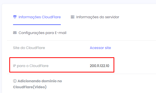Screen dimensions: 156x93
Task: Open the Adicionando domínio no heading text
Action: pos(40,81)
